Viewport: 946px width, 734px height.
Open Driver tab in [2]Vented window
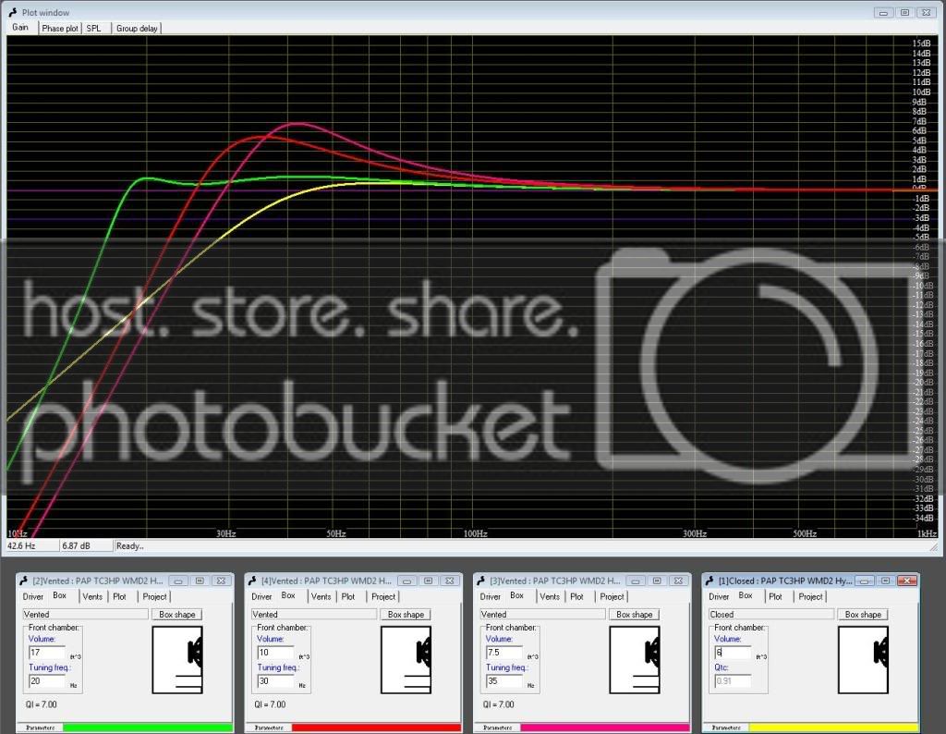(x=33, y=596)
